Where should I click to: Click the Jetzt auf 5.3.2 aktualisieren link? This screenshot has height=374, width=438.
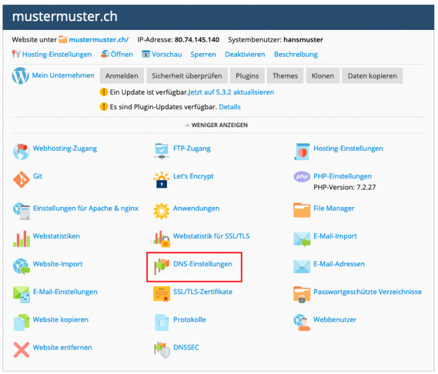tap(231, 92)
